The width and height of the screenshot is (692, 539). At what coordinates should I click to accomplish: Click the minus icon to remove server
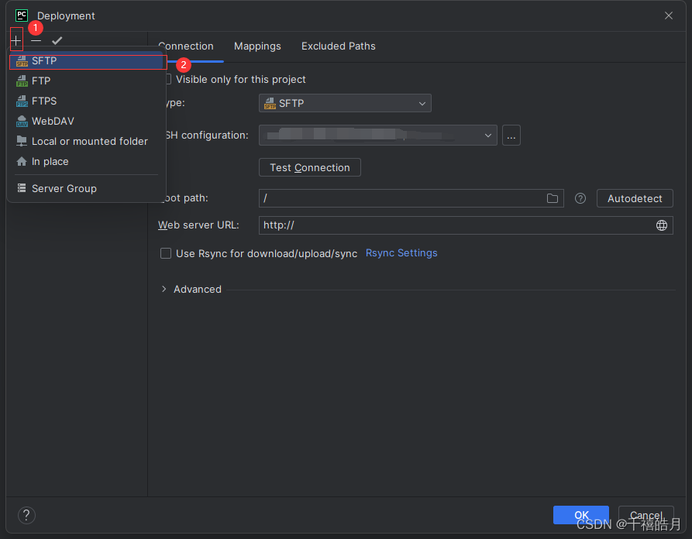click(36, 40)
